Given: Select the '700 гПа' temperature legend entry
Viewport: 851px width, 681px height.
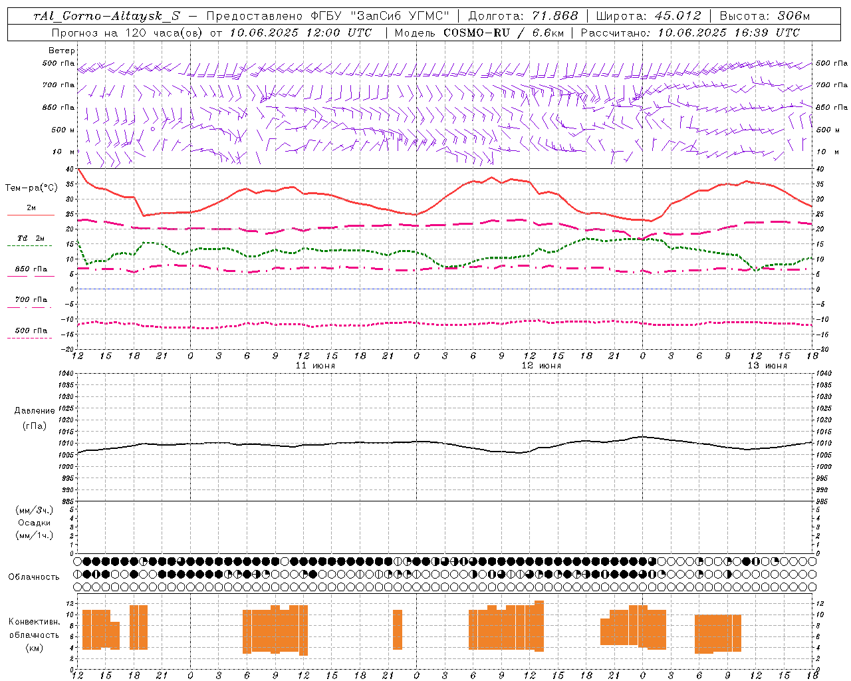Looking at the screenshot, I should tap(31, 299).
